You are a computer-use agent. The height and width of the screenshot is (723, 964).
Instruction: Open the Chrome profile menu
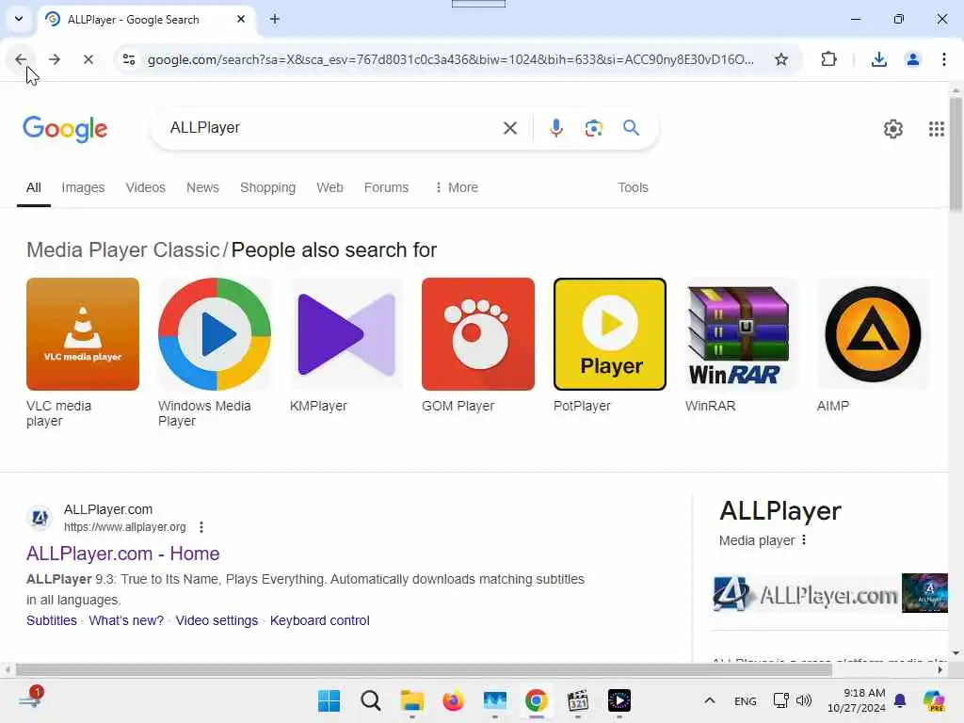pos(913,59)
